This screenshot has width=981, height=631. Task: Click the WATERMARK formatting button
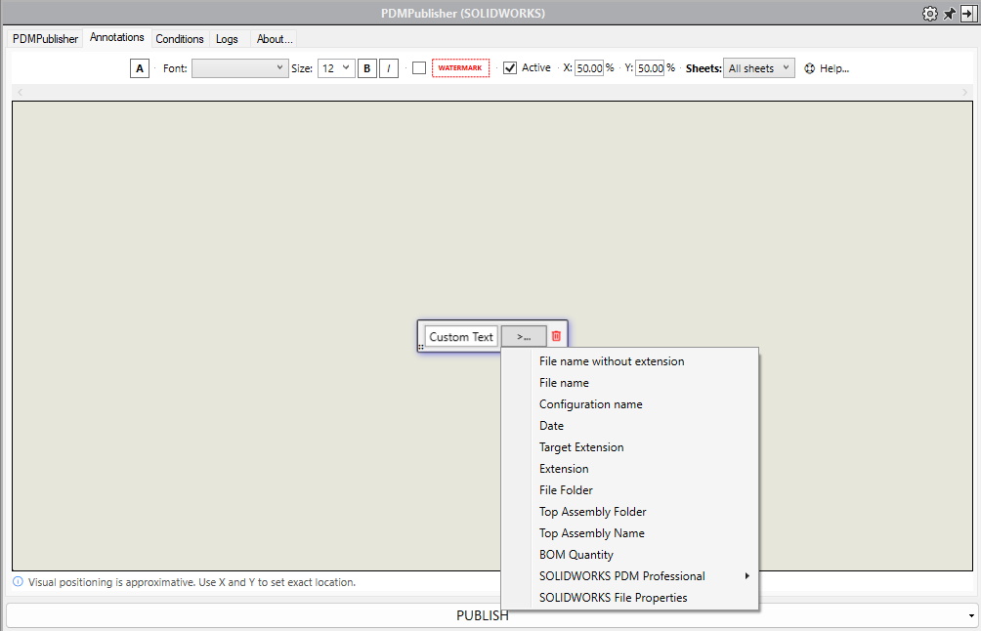(x=460, y=67)
